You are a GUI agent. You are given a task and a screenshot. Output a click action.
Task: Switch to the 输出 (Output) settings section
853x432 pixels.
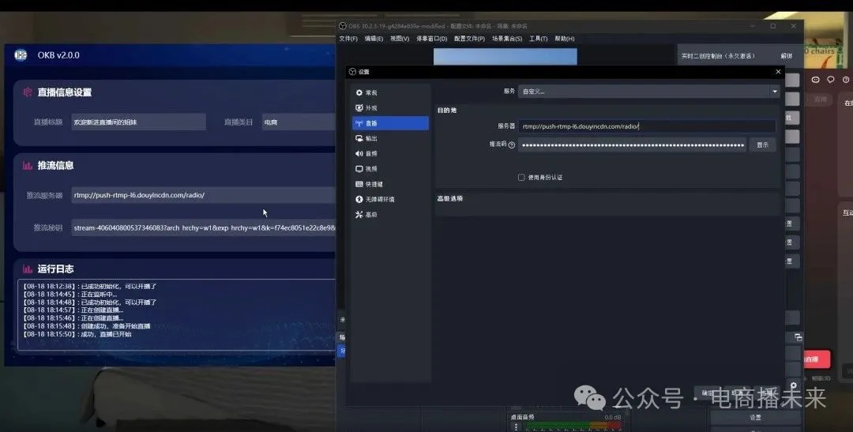371,138
